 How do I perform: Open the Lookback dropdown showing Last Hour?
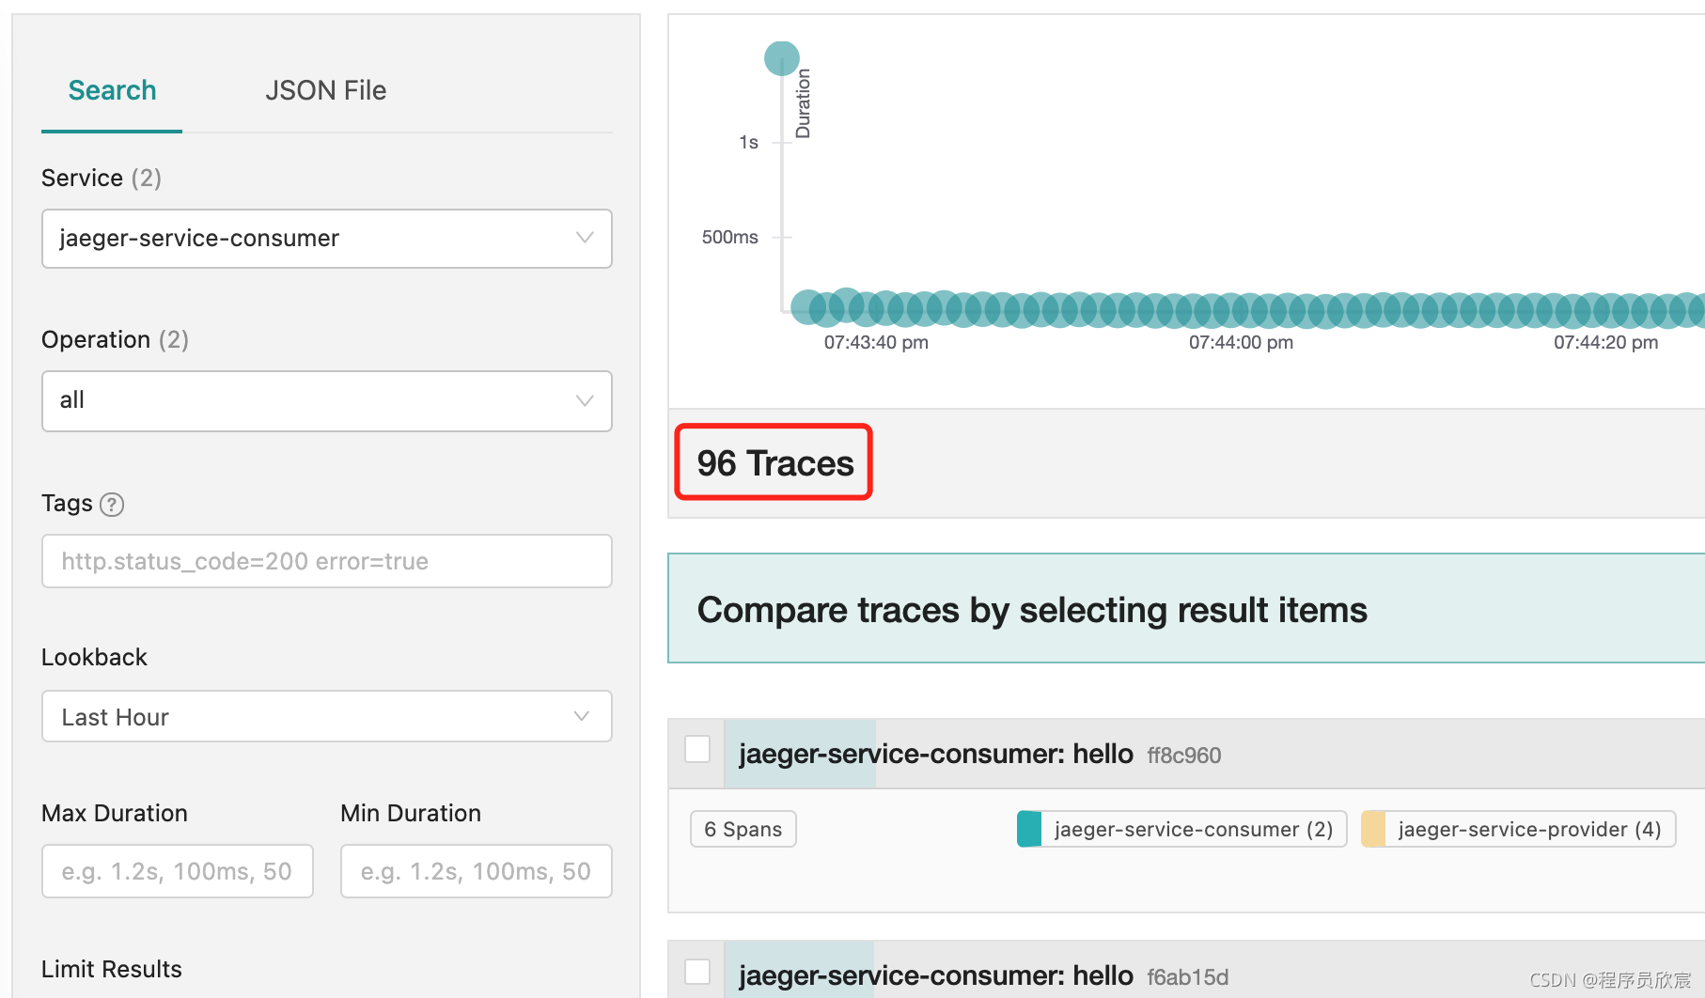[327, 716]
